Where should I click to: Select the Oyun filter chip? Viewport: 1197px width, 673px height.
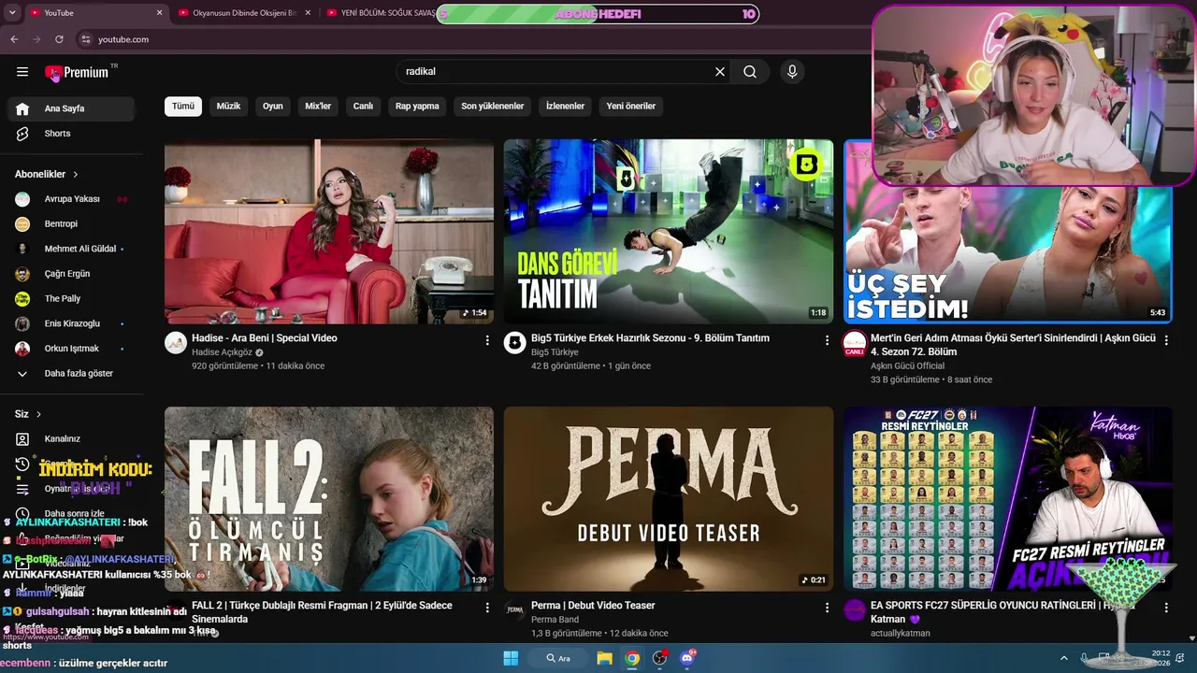pos(273,107)
